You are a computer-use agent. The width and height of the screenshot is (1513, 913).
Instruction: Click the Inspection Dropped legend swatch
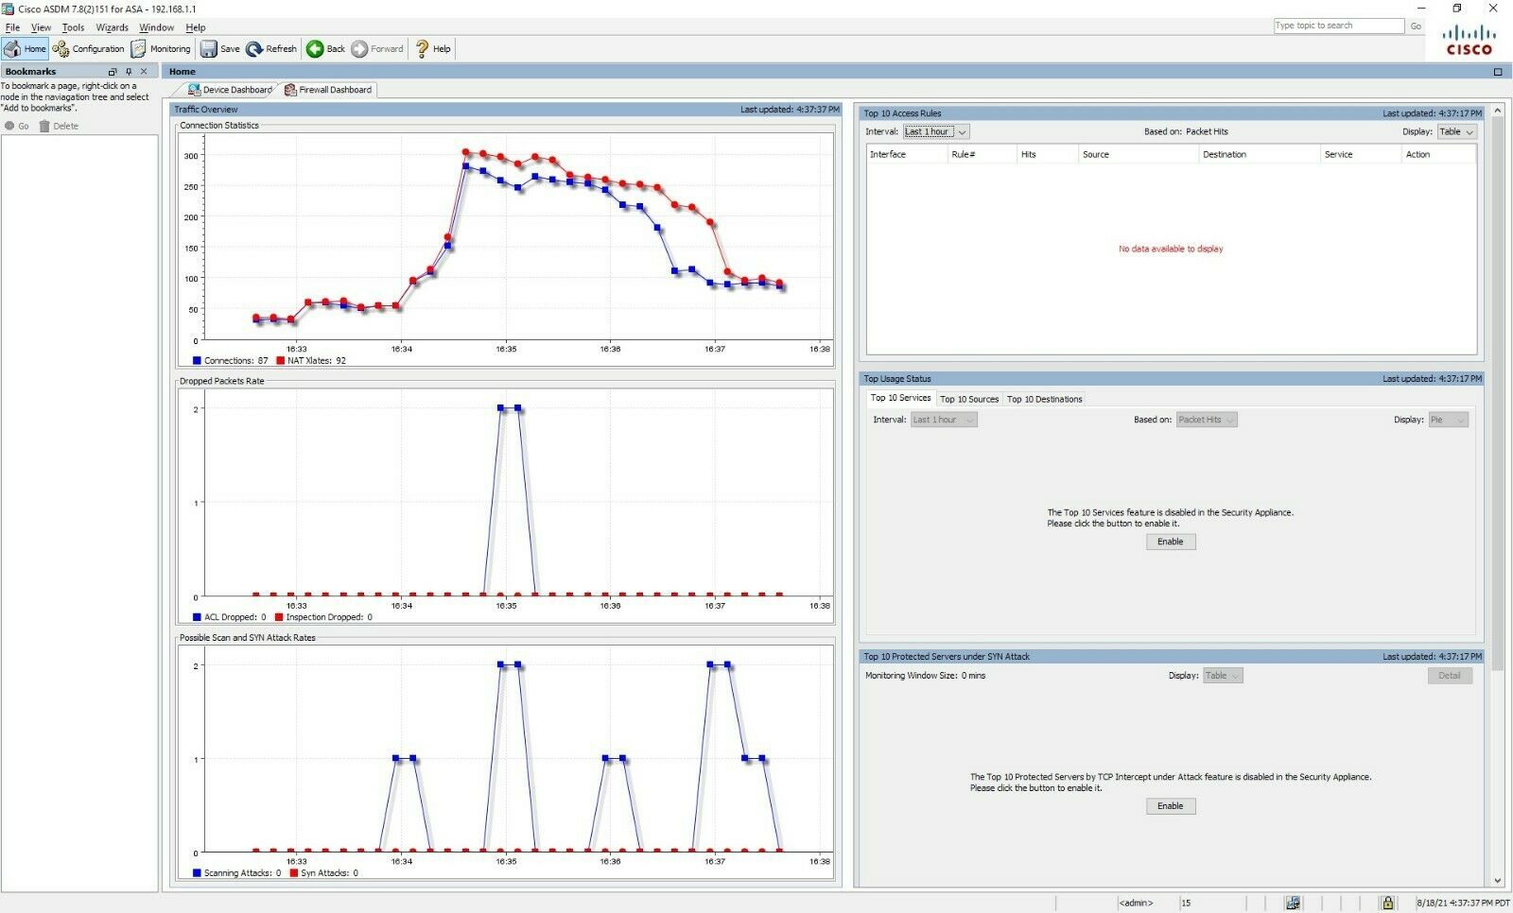click(279, 617)
